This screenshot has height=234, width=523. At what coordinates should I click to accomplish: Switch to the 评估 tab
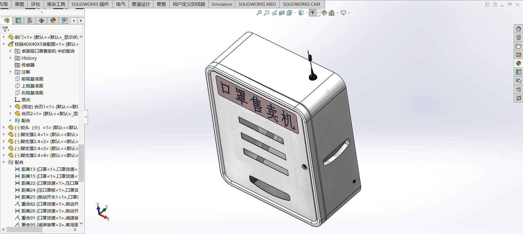click(35, 4)
